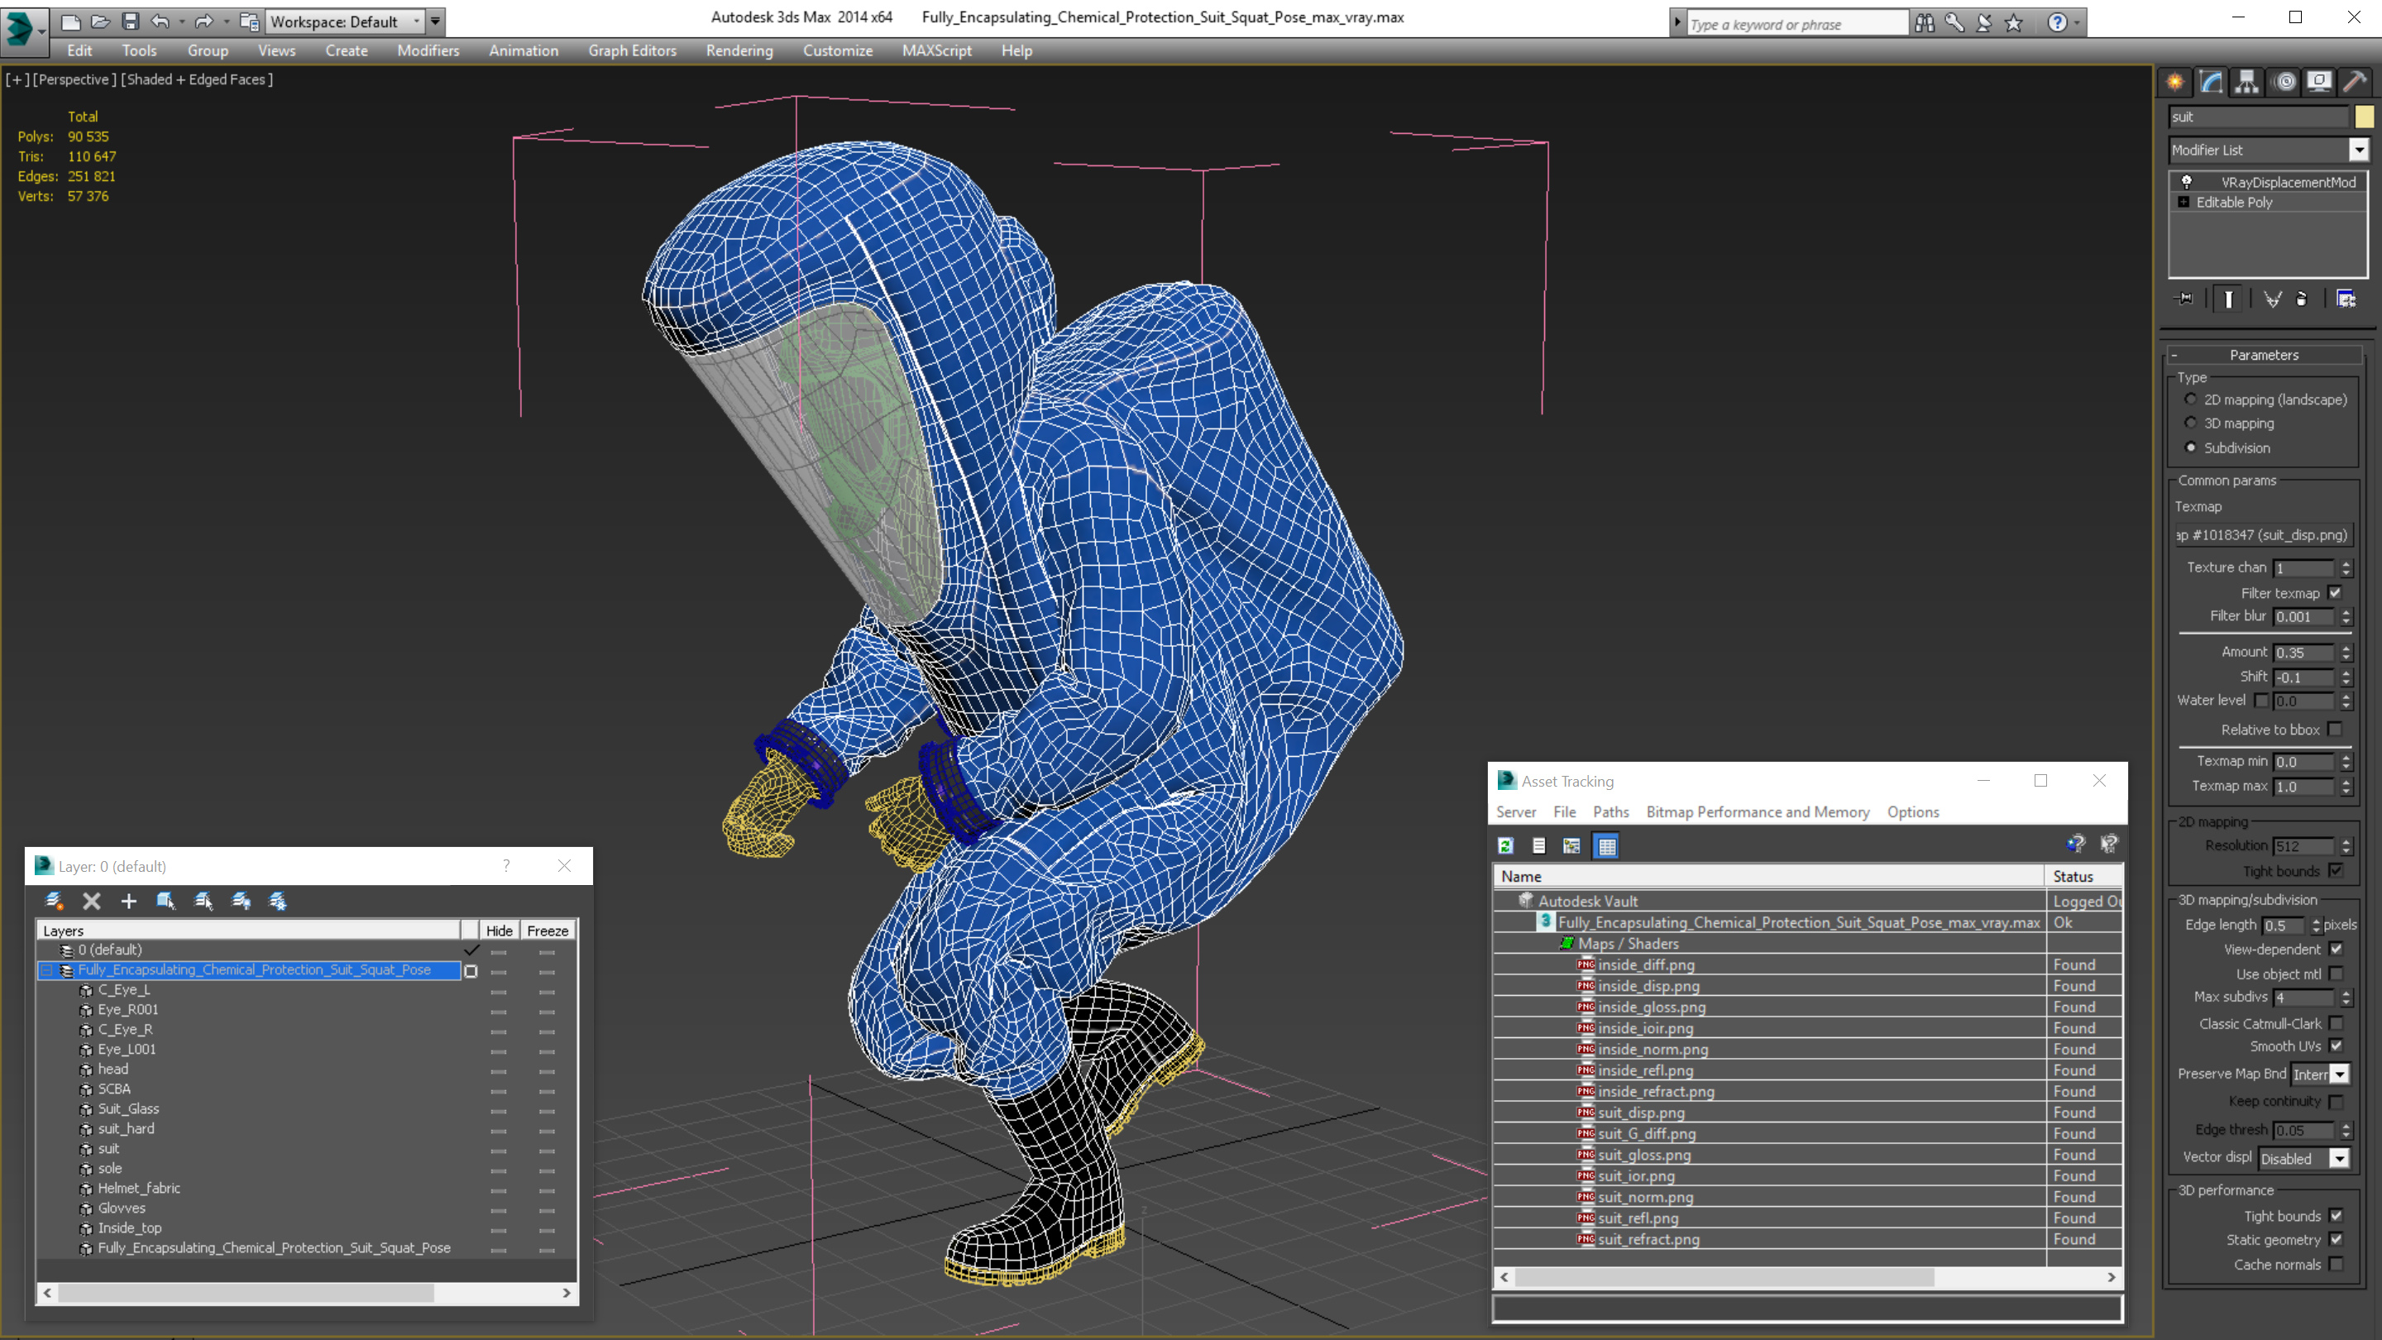The image size is (2382, 1340).
Task: Uncheck the Filter texmap checkbox
Action: tap(2336, 593)
